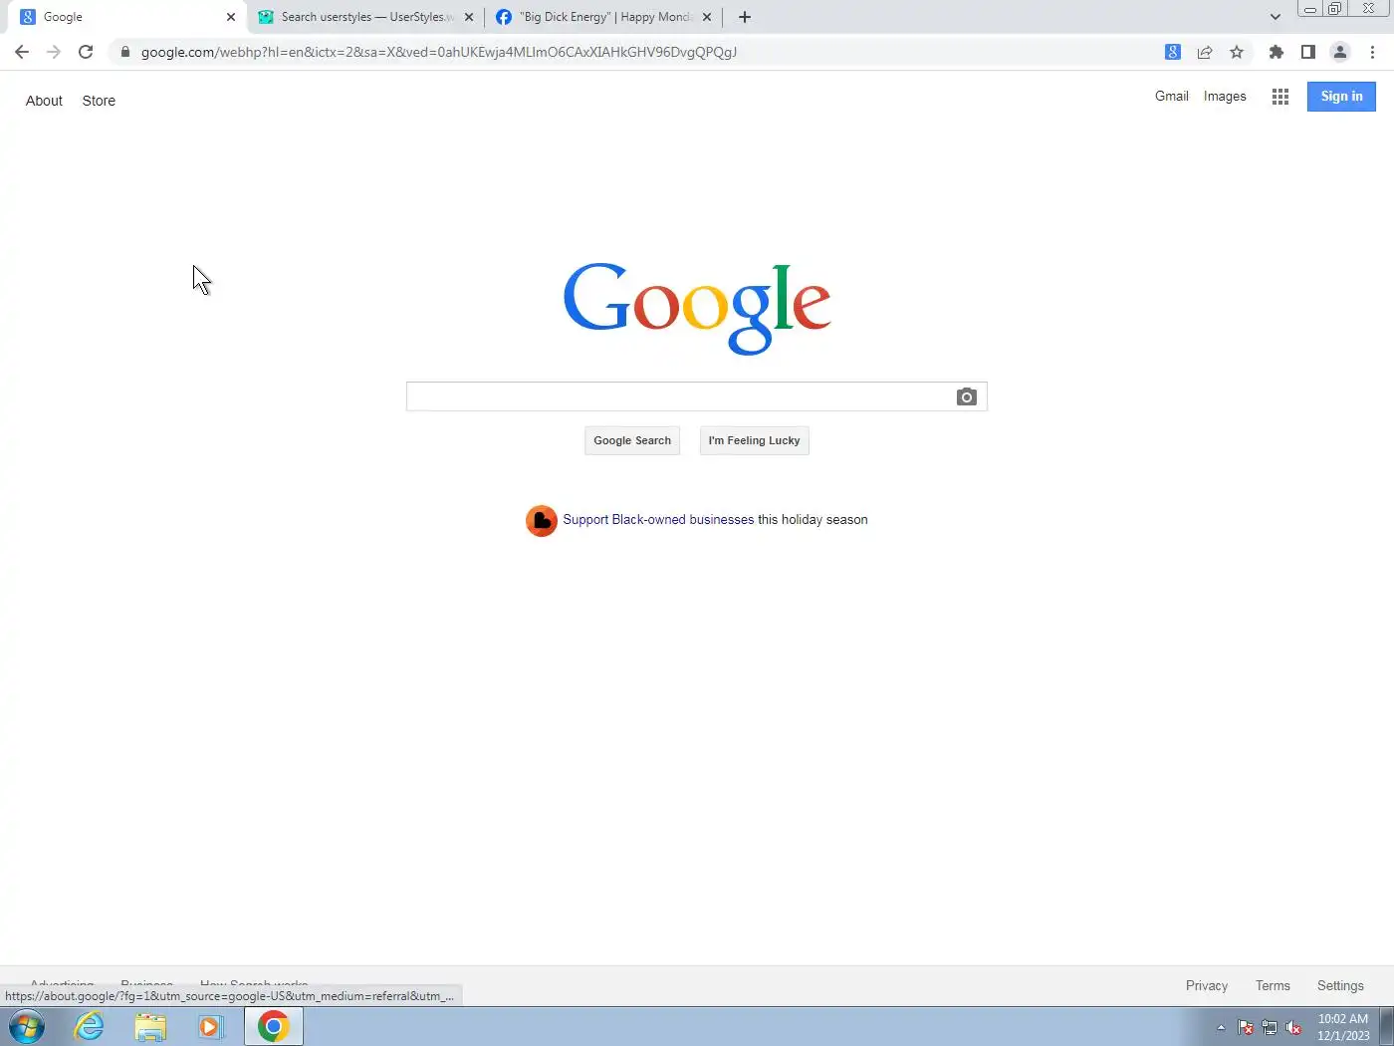Reload the current page
This screenshot has width=1394, height=1046.
86,52
